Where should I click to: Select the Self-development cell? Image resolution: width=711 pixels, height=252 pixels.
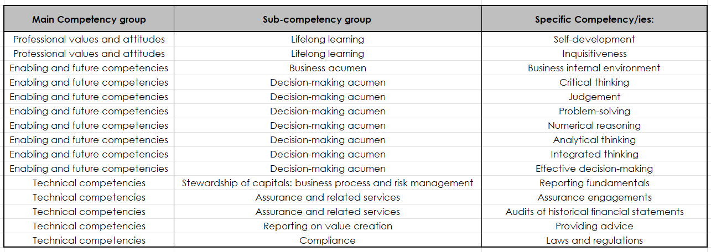pyautogui.click(x=594, y=39)
